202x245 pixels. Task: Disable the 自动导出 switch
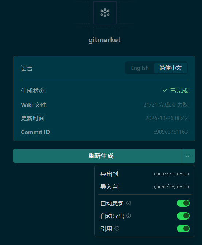[183, 216]
